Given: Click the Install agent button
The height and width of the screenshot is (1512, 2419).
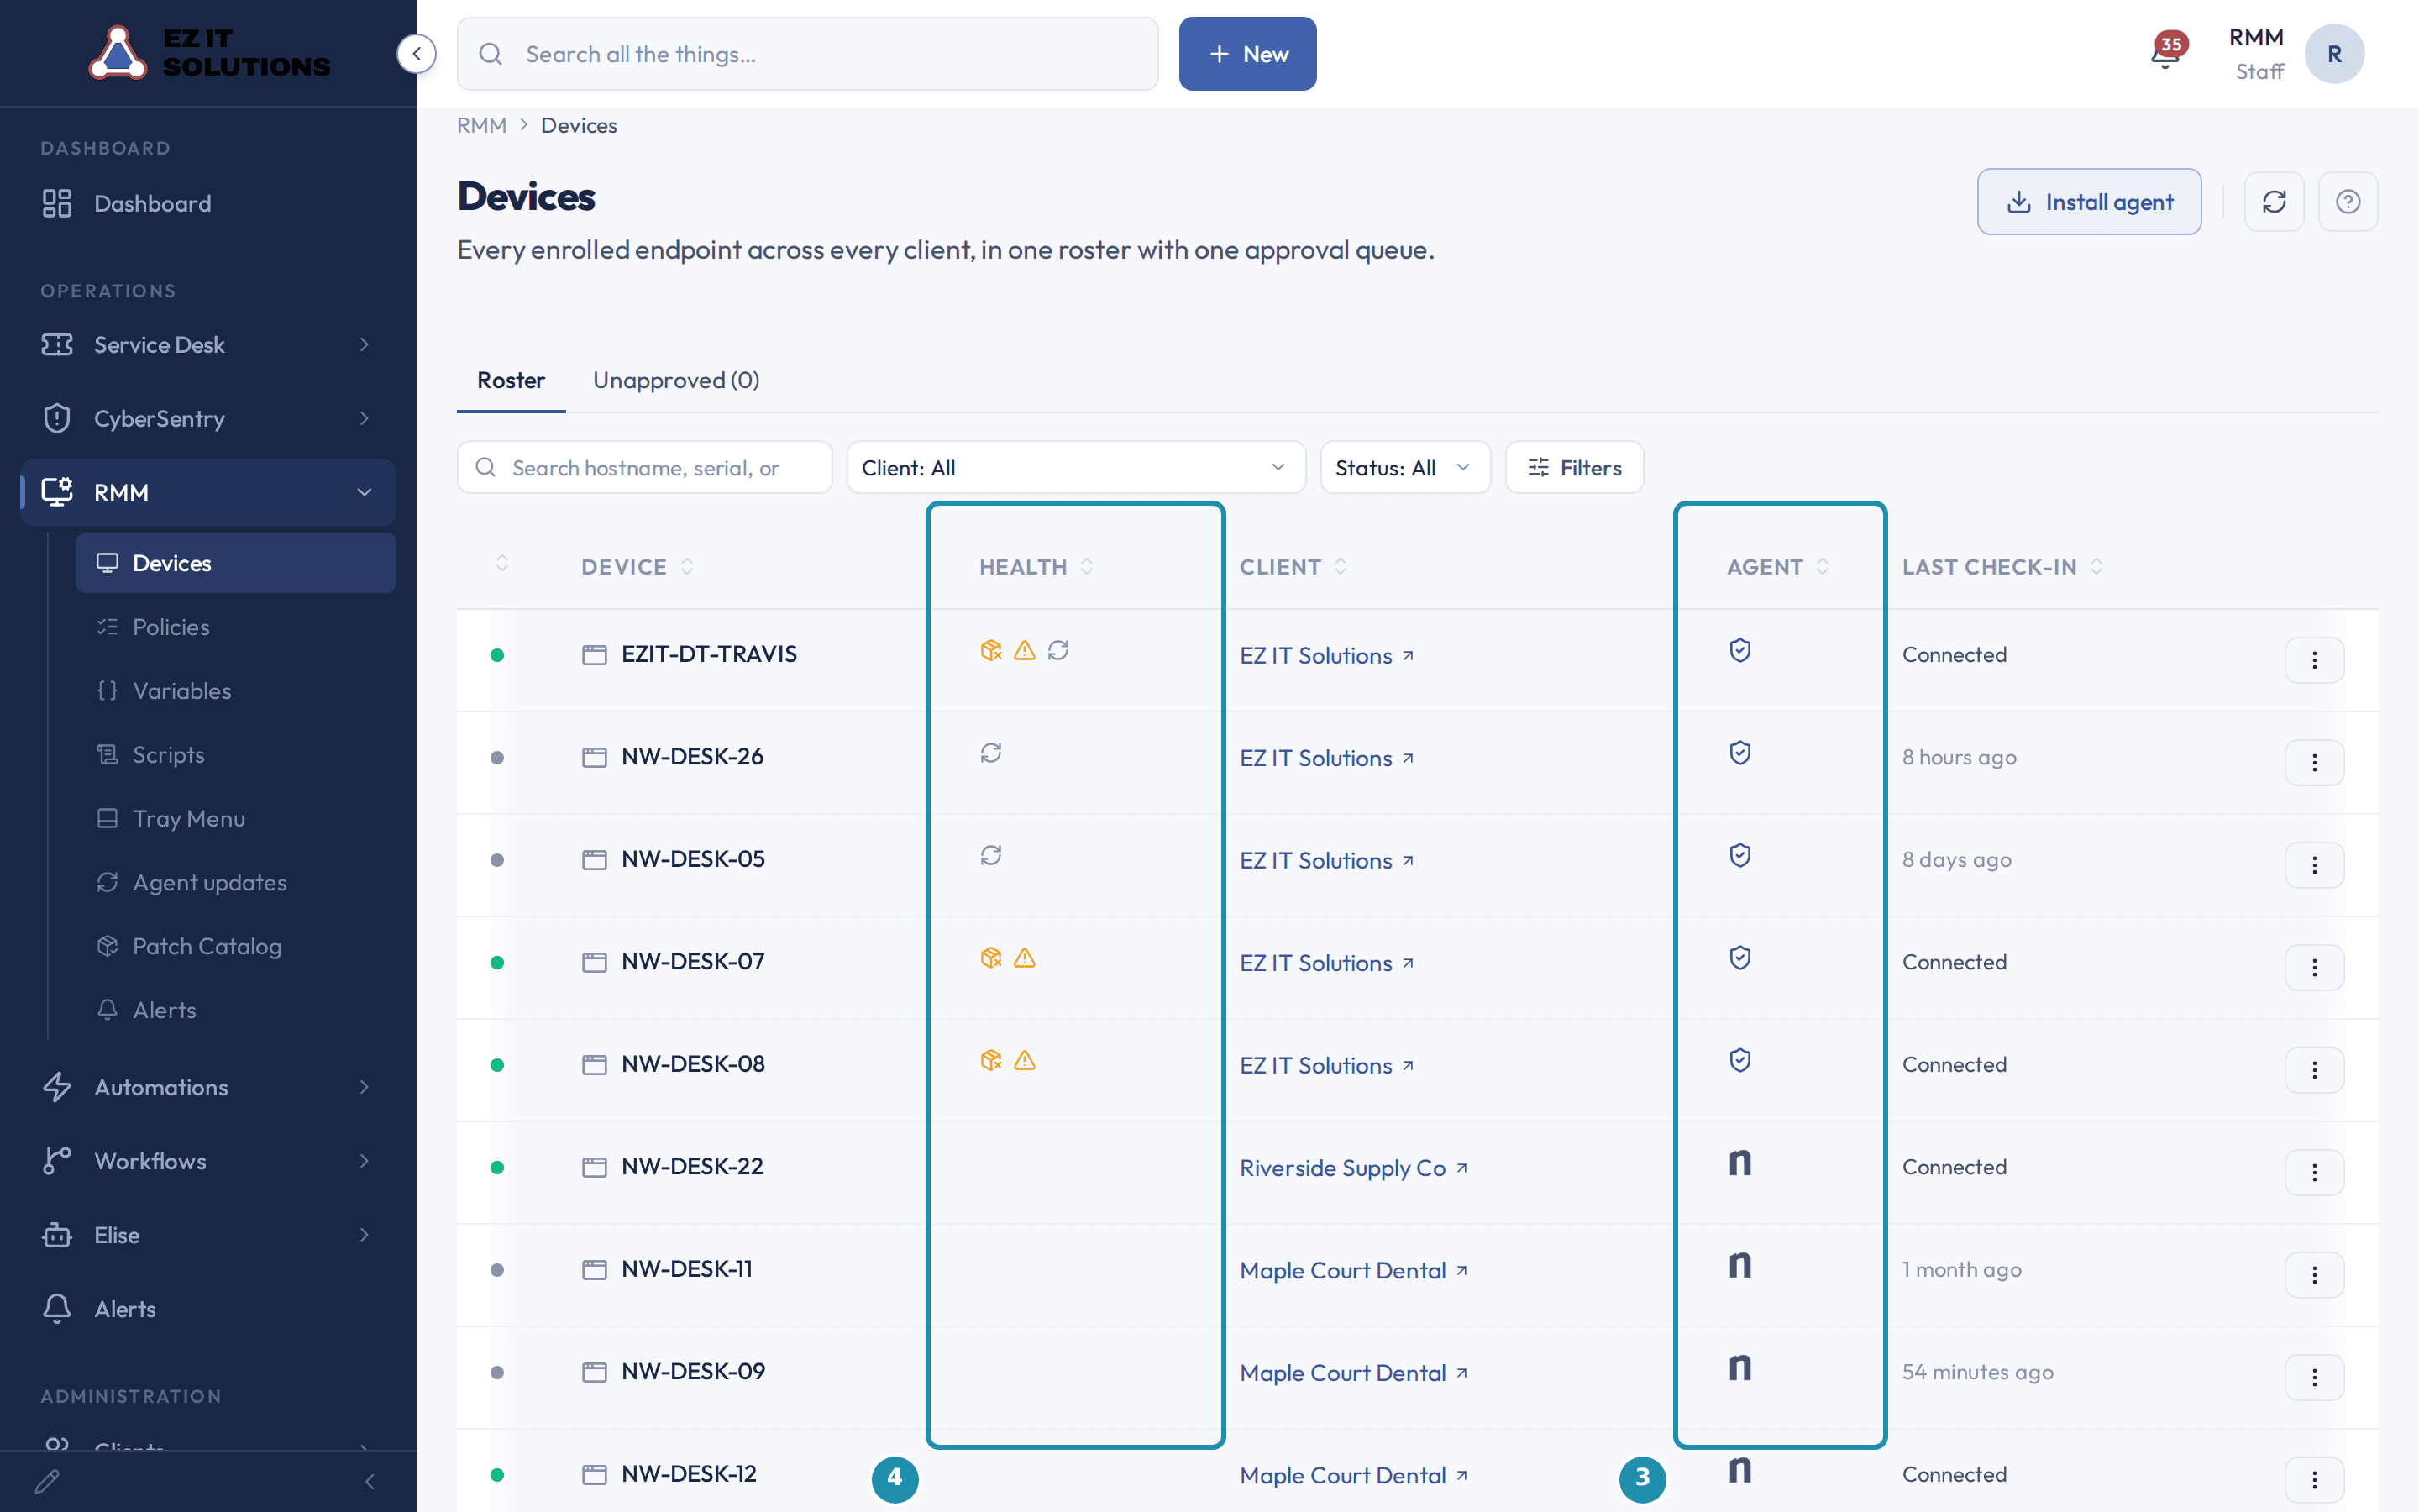Looking at the screenshot, I should pyautogui.click(x=2089, y=202).
